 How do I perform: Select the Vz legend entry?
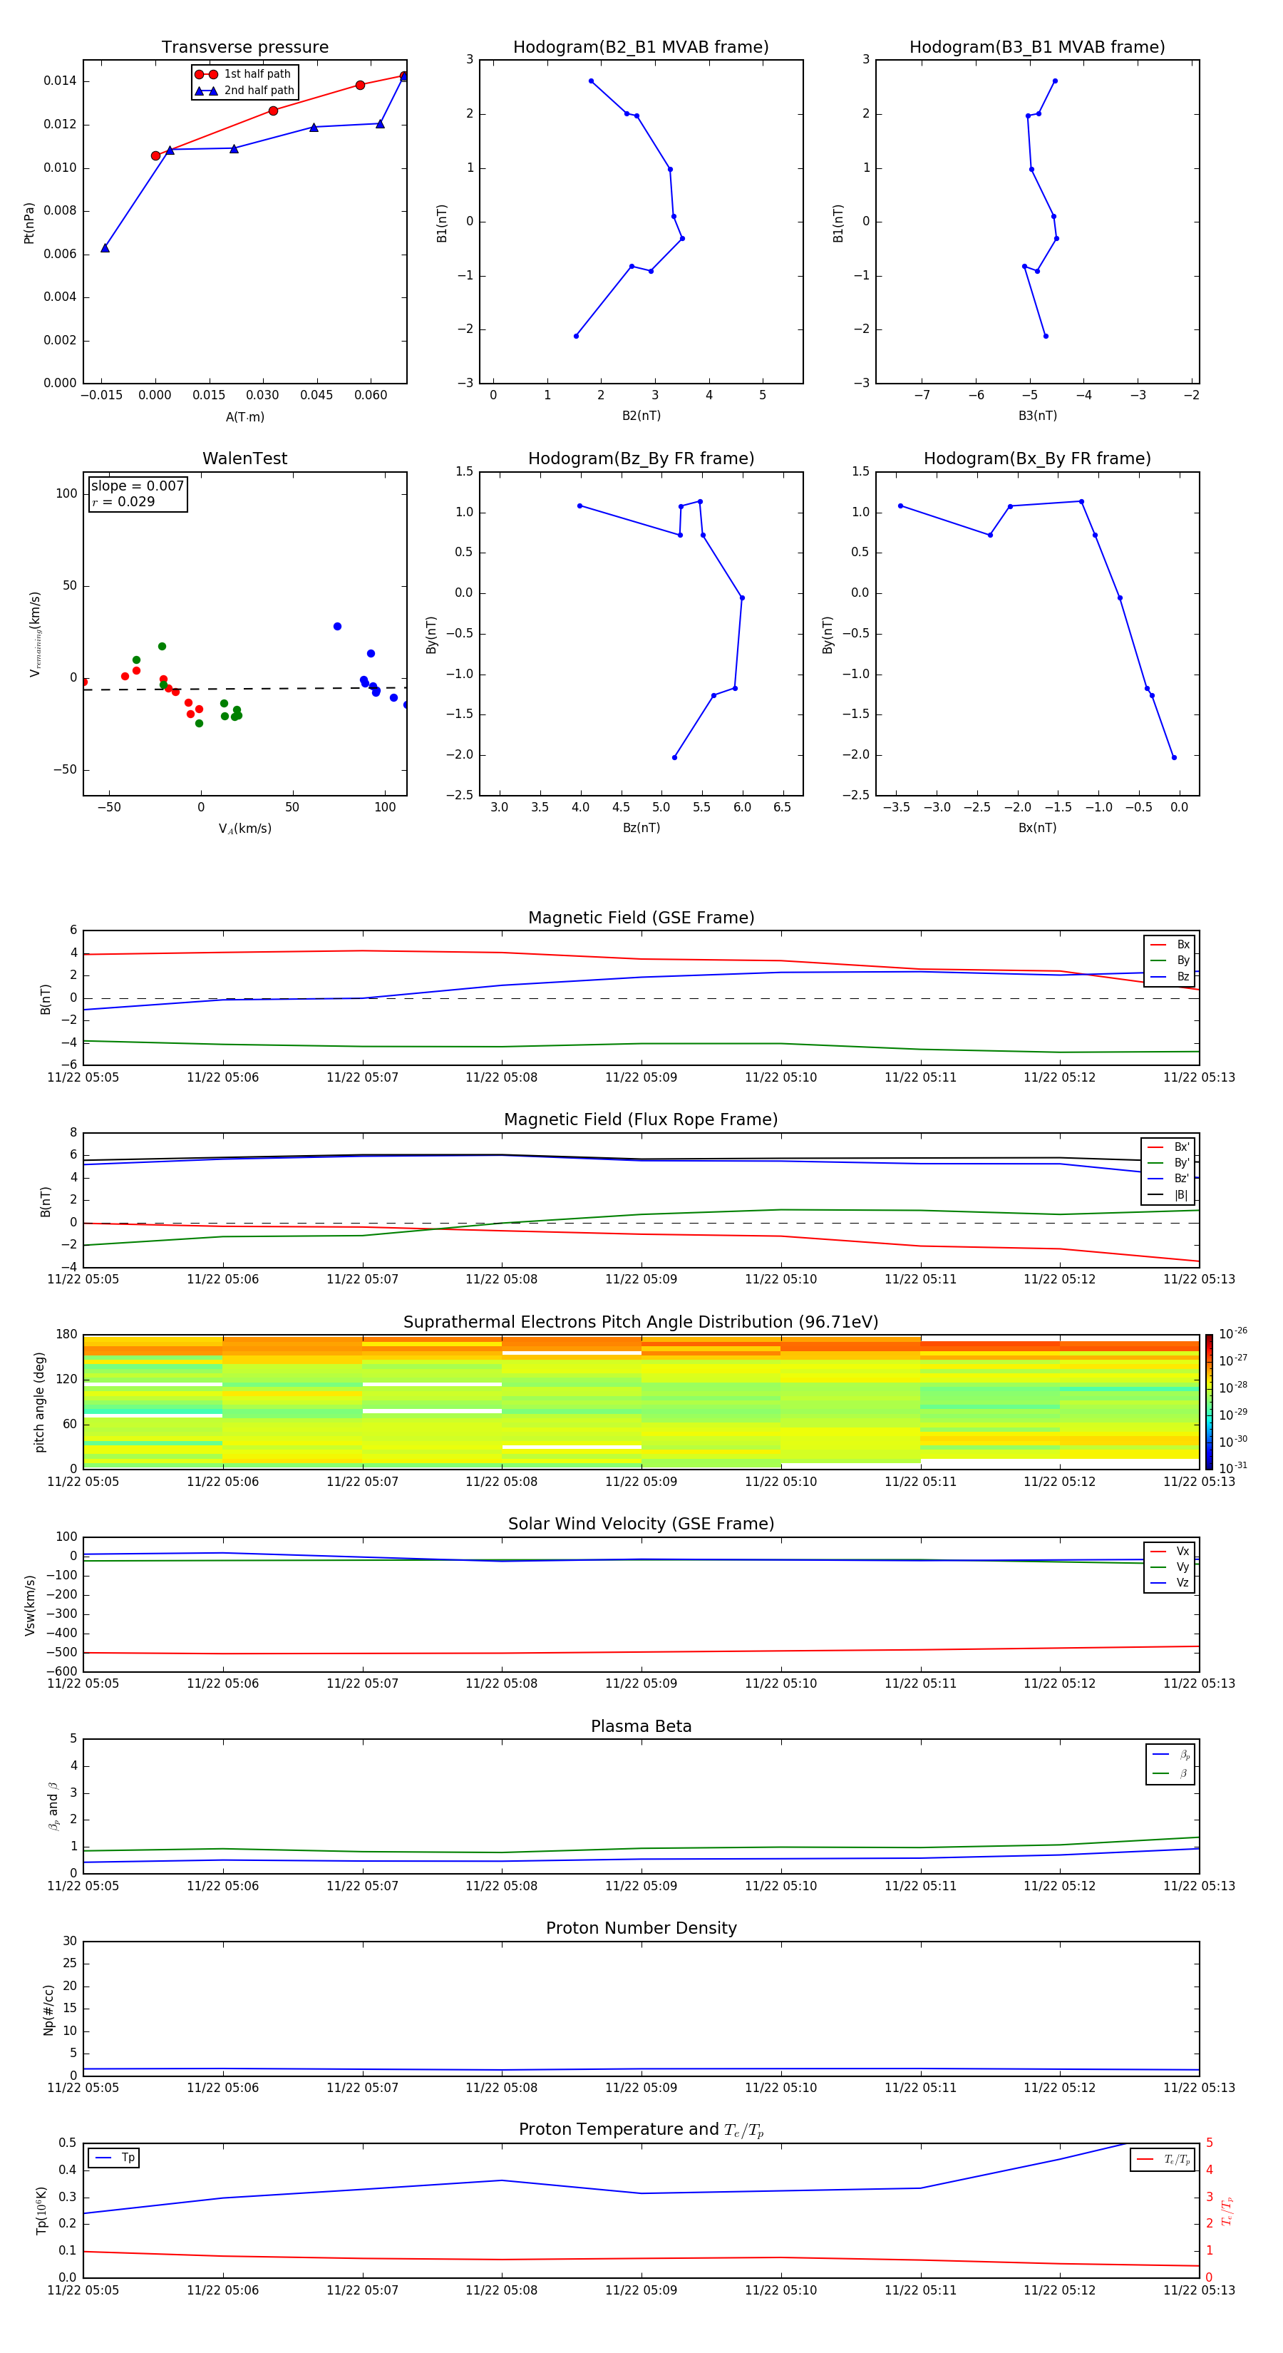coord(1170,1582)
